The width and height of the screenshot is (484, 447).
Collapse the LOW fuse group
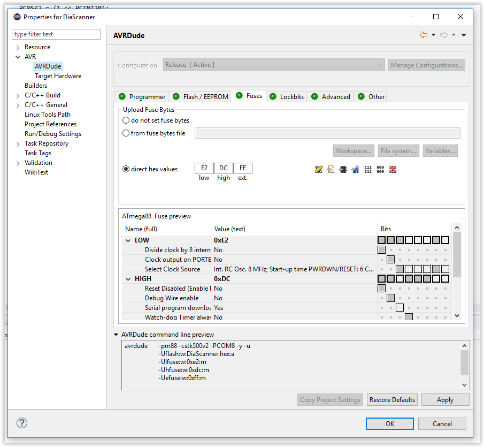click(128, 240)
